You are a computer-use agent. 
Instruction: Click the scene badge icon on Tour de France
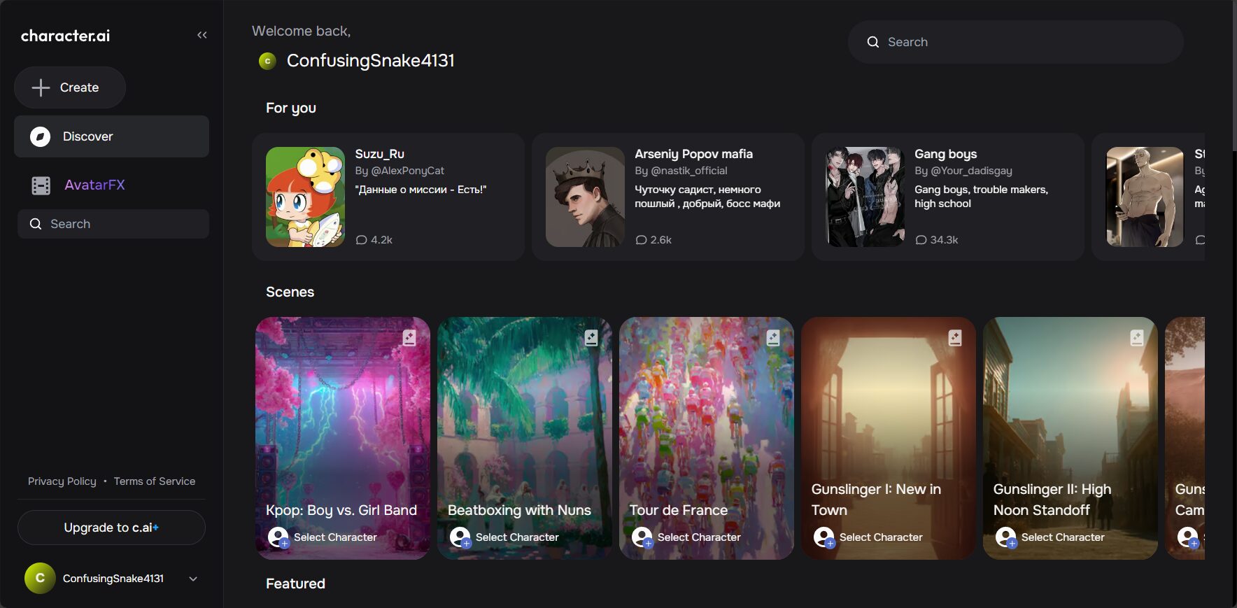click(x=773, y=338)
